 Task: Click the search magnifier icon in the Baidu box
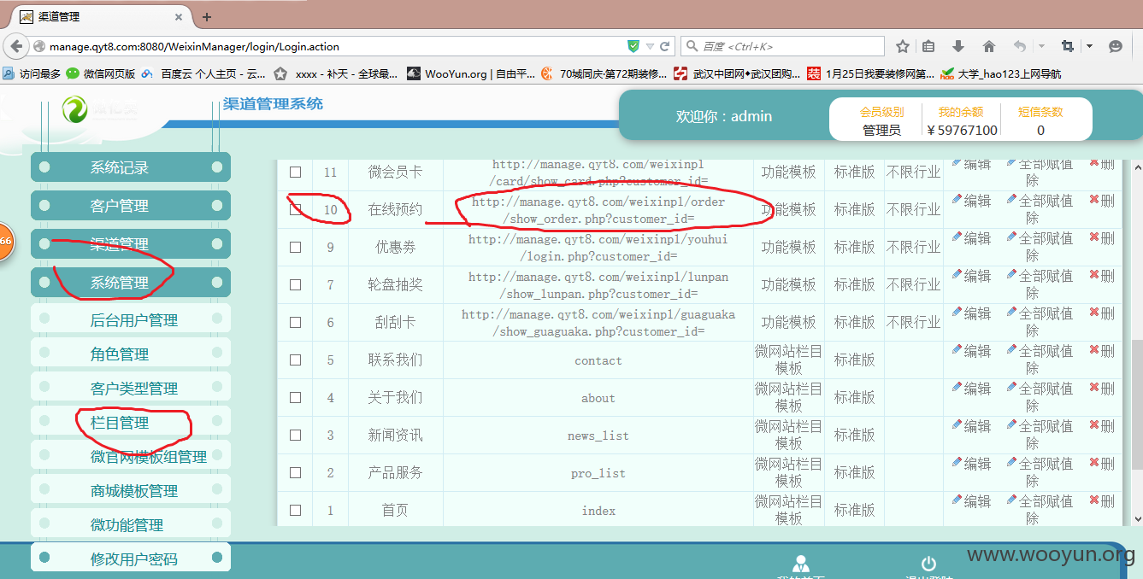692,46
